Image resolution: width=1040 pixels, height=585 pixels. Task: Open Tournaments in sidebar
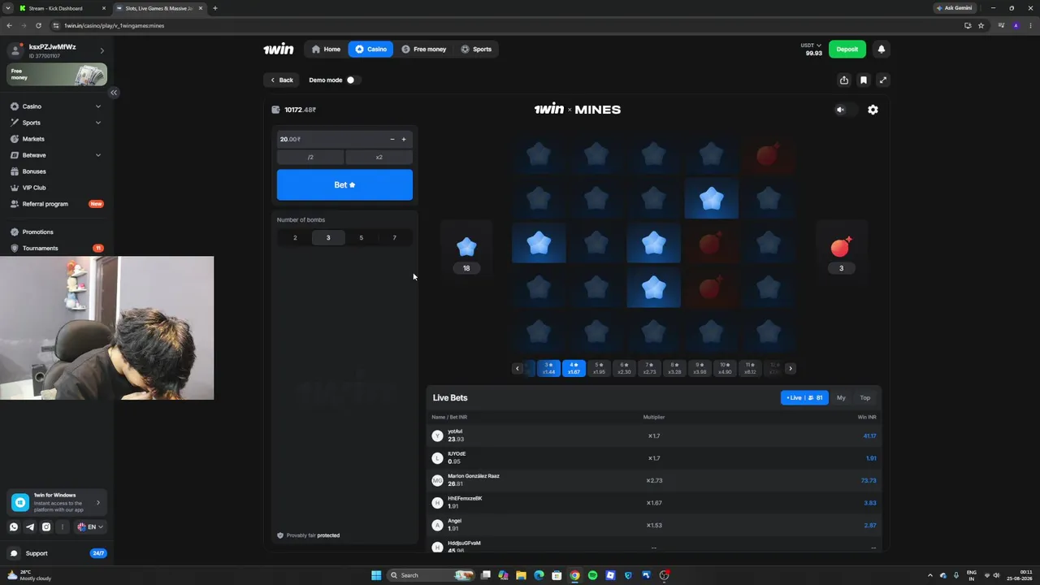[57, 248]
